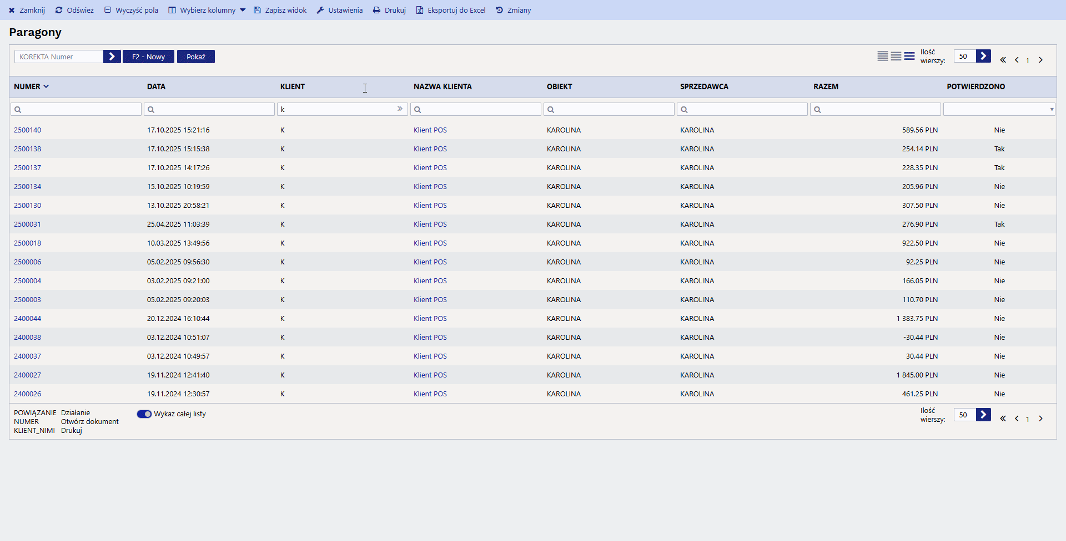Viewport: 1066px width, 541px height.
Task: Go to next page with bottom arrow
Action: pyautogui.click(x=1040, y=418)
